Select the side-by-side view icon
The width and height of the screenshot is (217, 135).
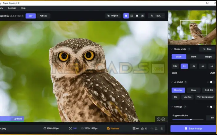(137, 16)
